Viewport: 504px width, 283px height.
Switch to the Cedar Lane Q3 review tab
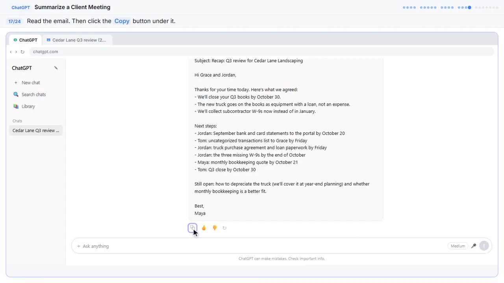tap(77, 40)
